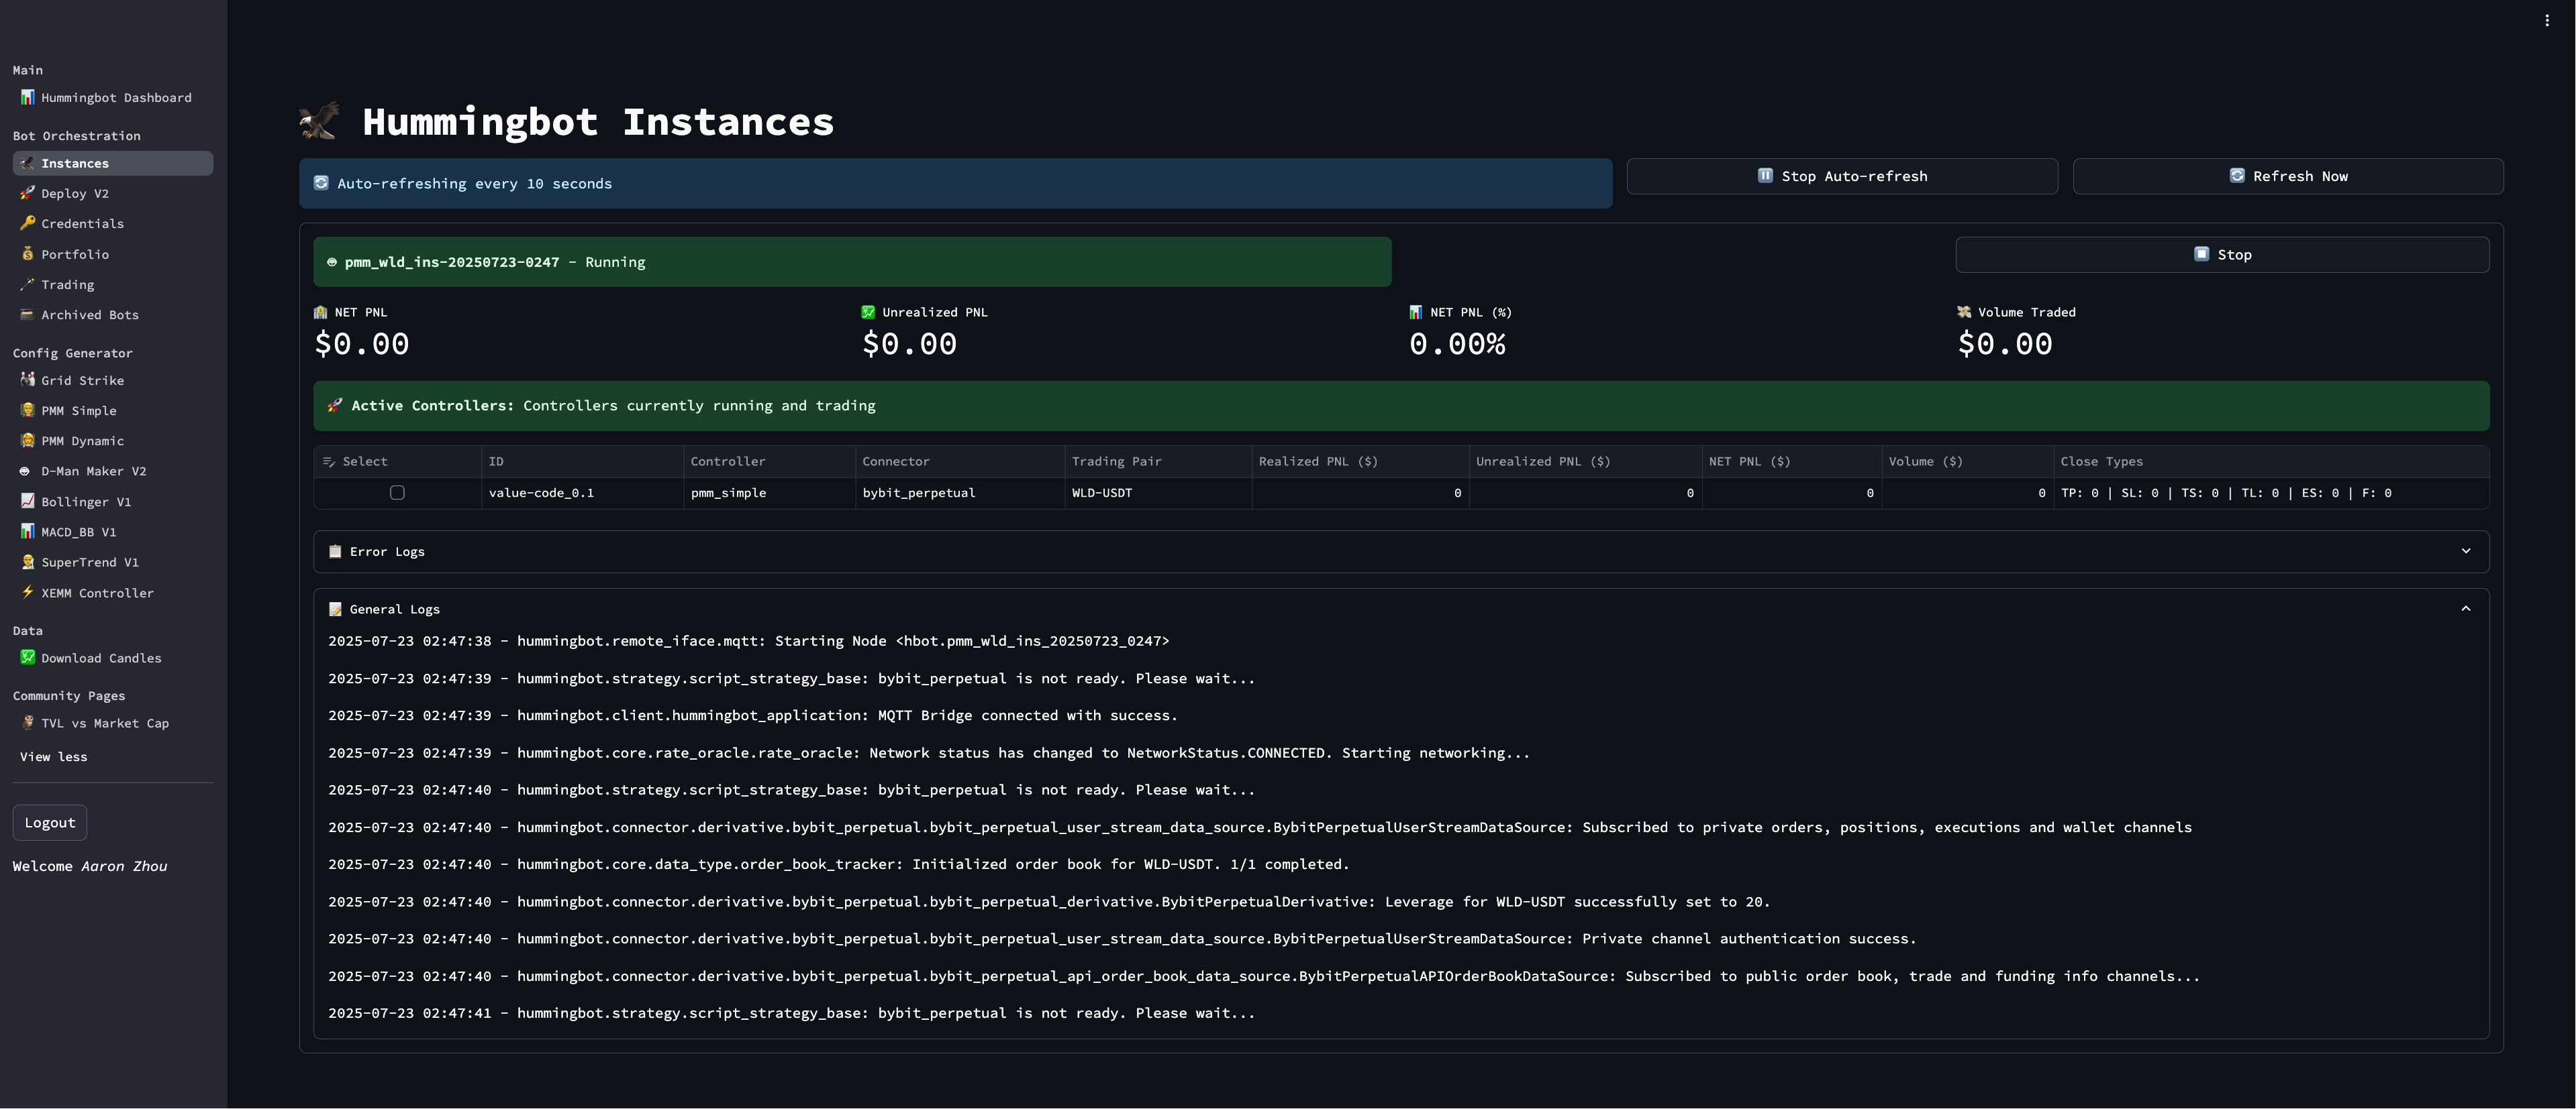Click the Select column header icon
The width and height of the screenshot is (2576, 1109).
(329, 461)
